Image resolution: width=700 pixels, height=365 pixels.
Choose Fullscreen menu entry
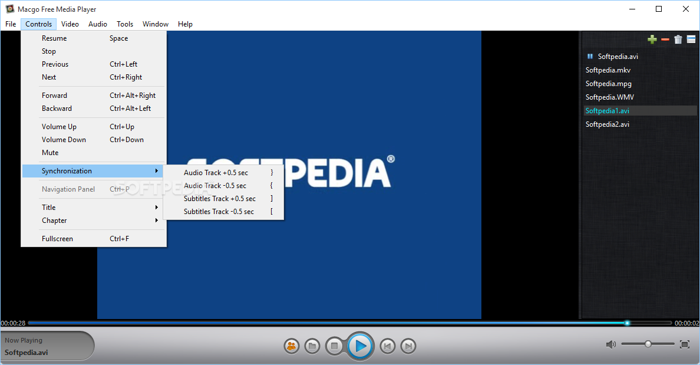click(x=94, y=239)
